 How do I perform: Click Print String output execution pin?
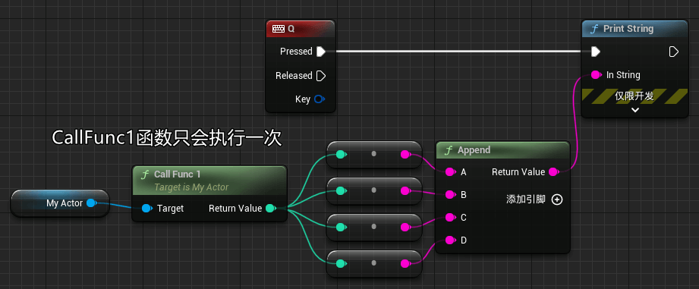pyautogui.click(x=674, y=52)
